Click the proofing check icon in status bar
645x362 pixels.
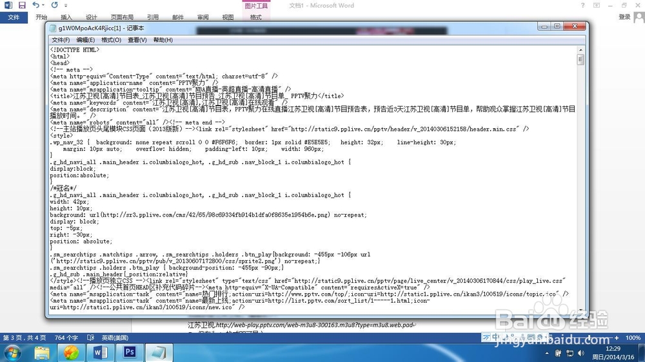[x=90, y=338]
